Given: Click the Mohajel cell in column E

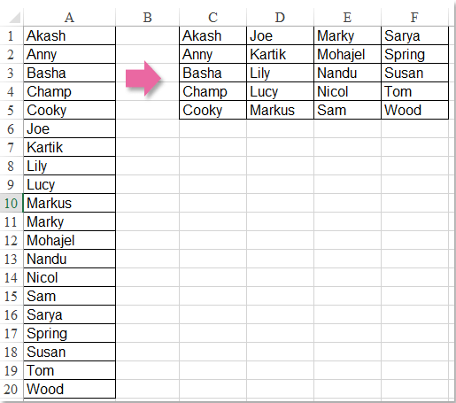Looking at the screenshot, I should 347,54.
